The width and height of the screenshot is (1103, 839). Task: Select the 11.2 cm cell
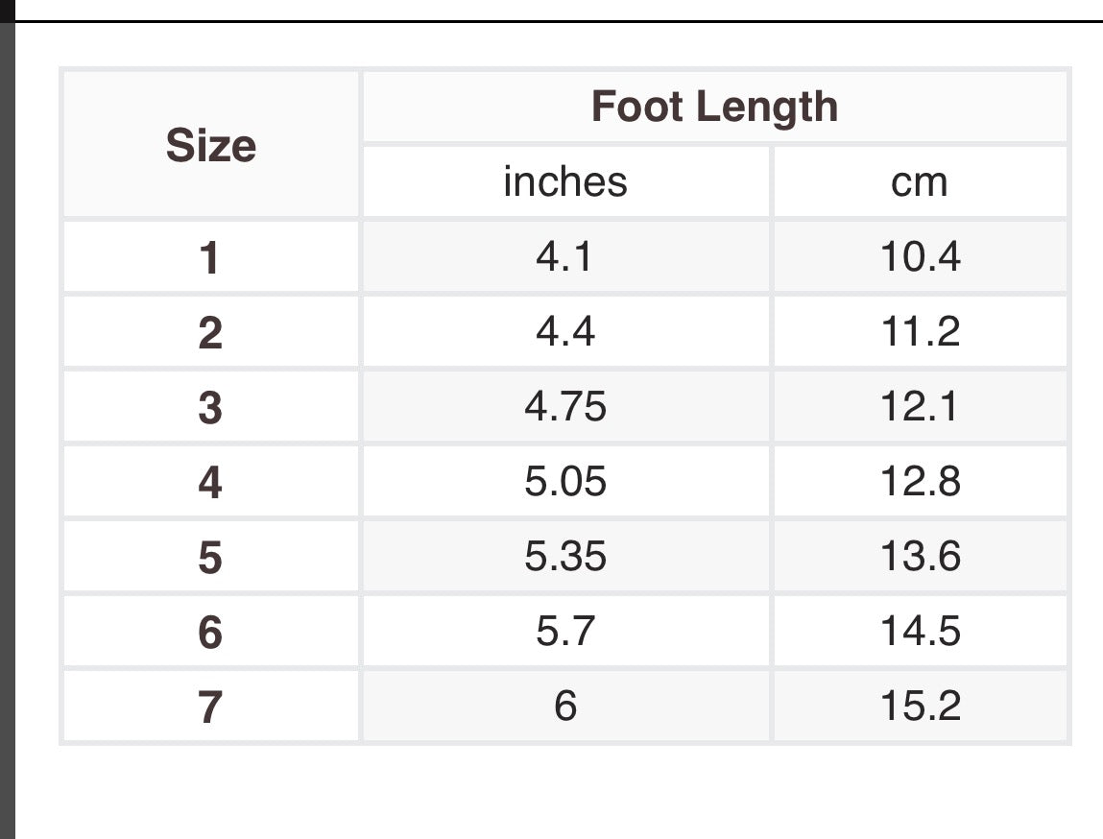click(x=920, y=332)
